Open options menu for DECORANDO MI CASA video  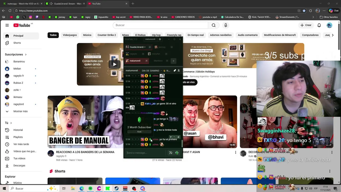click(x=332, y=152)
